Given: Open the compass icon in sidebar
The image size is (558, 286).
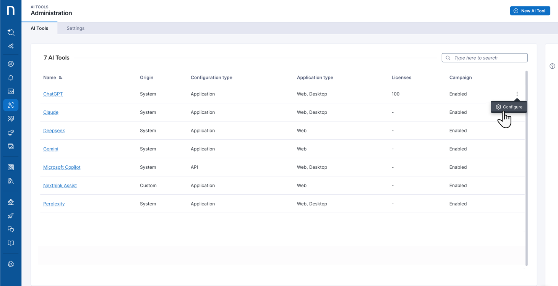Looking at the screenshot, I should click(x=11, y=64).
